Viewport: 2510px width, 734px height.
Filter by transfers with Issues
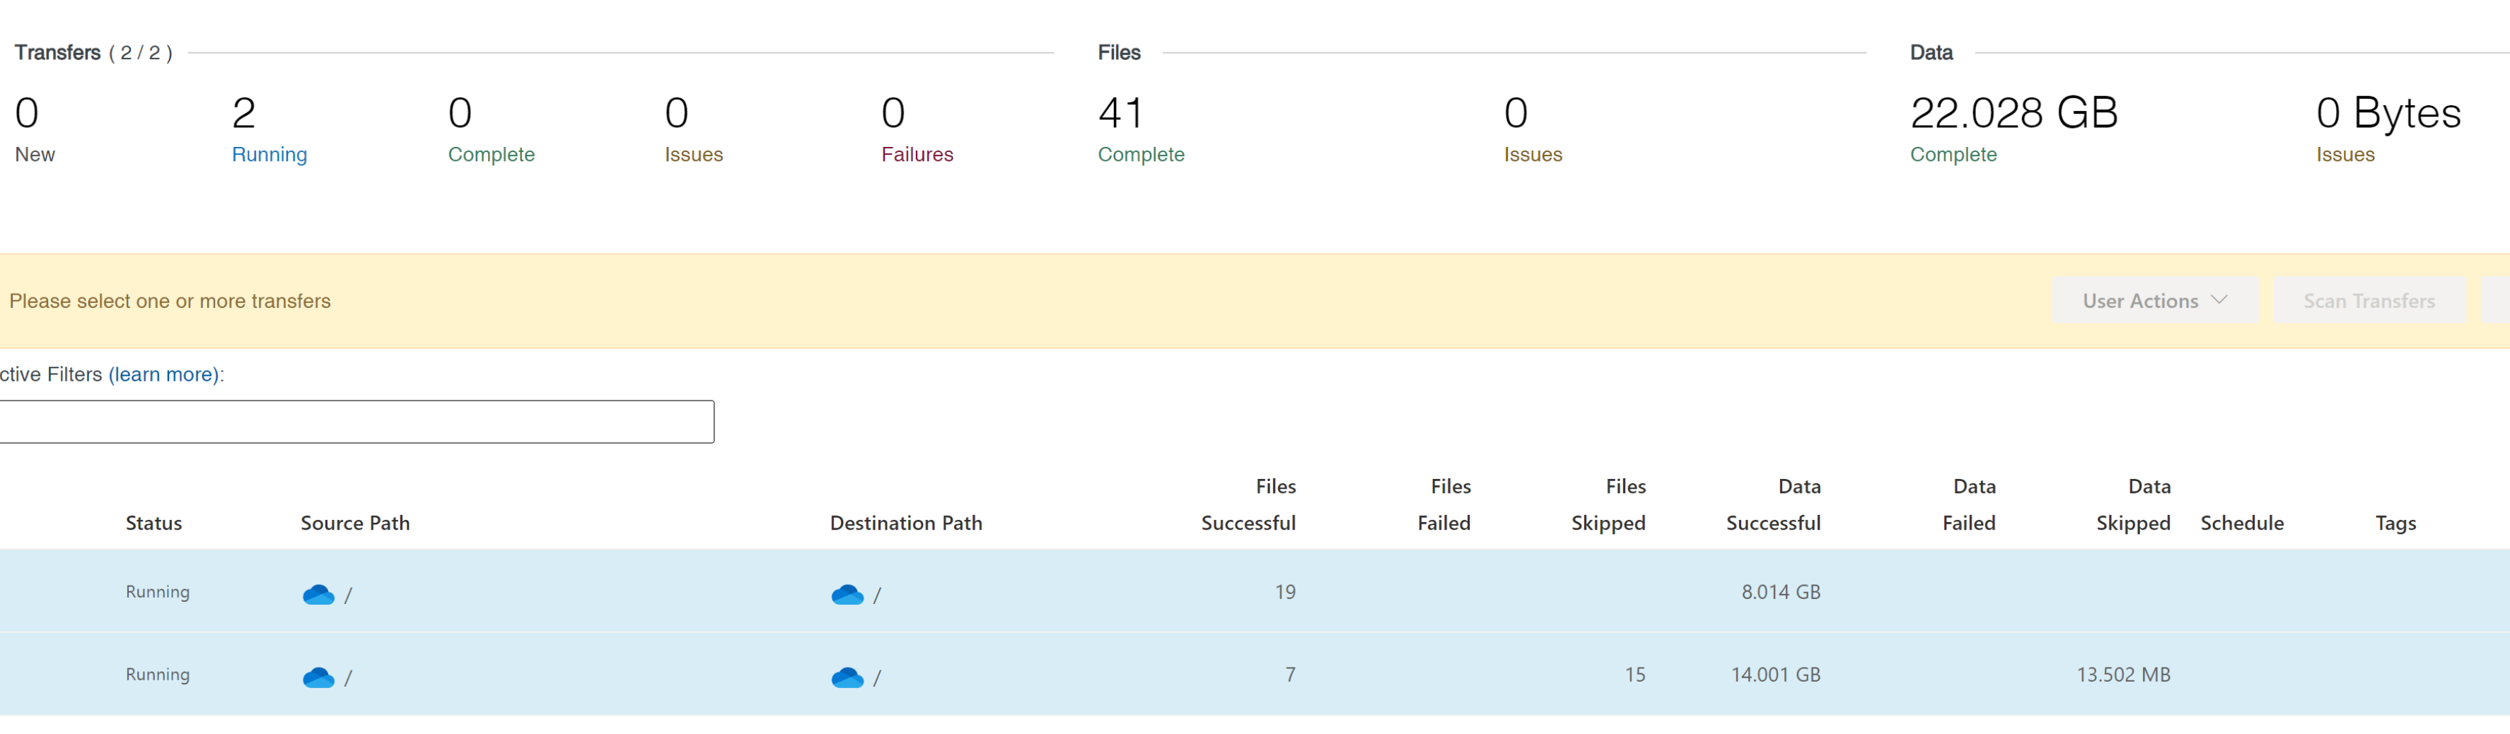pyautogui.click(x=694, y=131)
